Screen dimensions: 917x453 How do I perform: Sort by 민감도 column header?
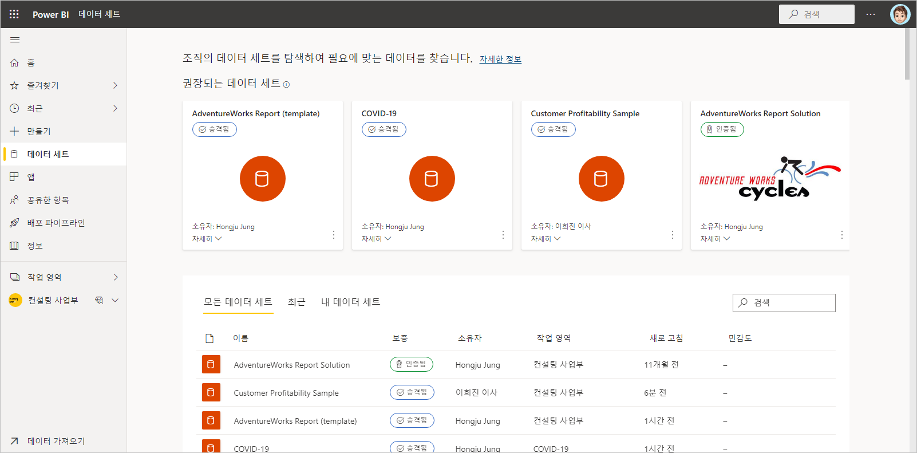point(740,338)
